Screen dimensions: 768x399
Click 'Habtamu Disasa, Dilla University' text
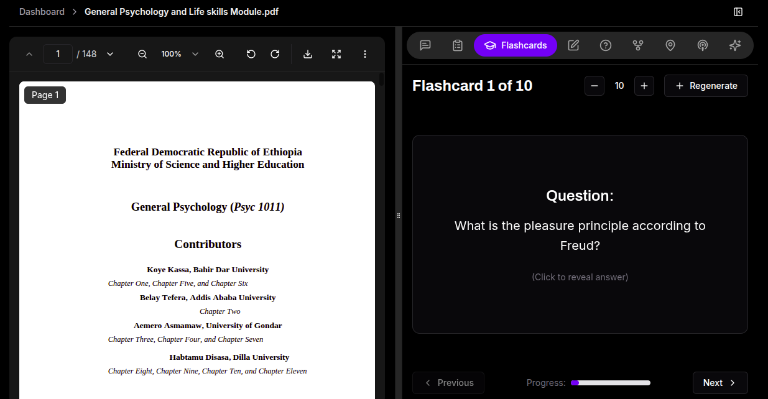coord(229,357)
